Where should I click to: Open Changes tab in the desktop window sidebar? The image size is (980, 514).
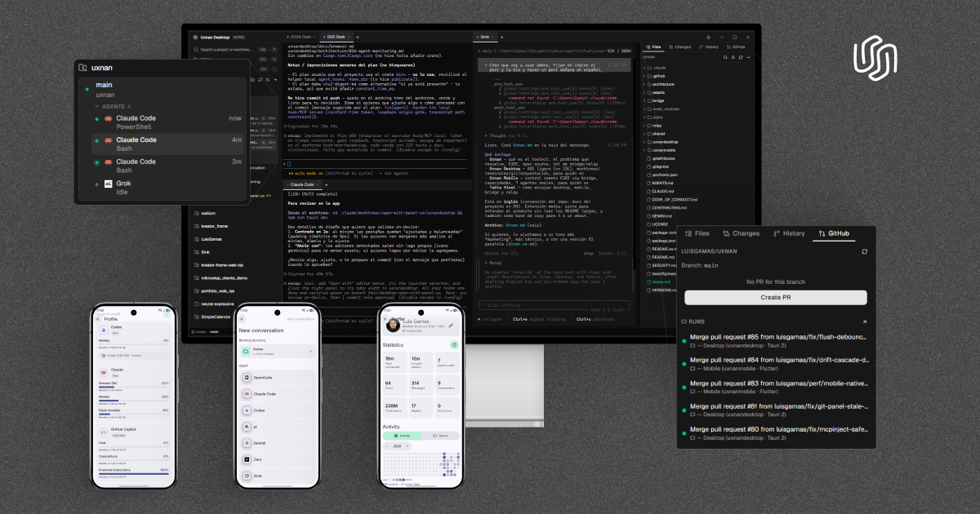pos(679,47)
